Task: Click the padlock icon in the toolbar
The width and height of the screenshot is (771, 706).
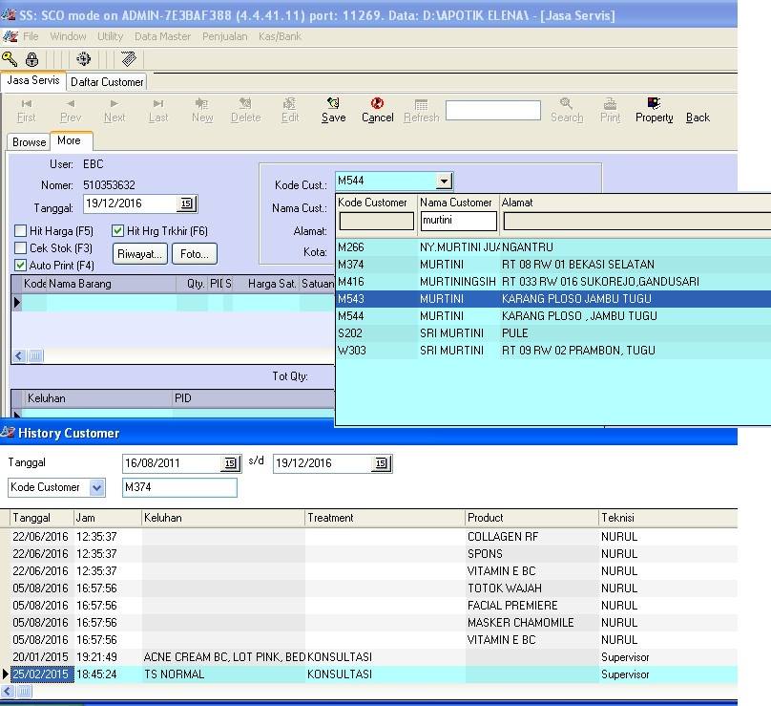Action: (x=31, y=59)
